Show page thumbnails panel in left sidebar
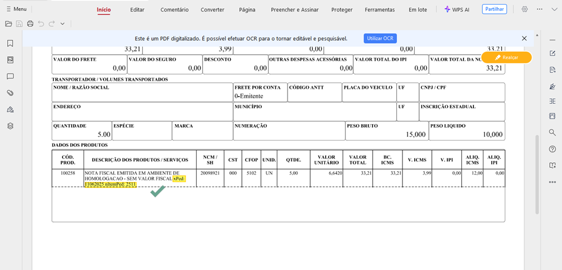The width and height of the screenshot is (562, 270). click(10, 60)
